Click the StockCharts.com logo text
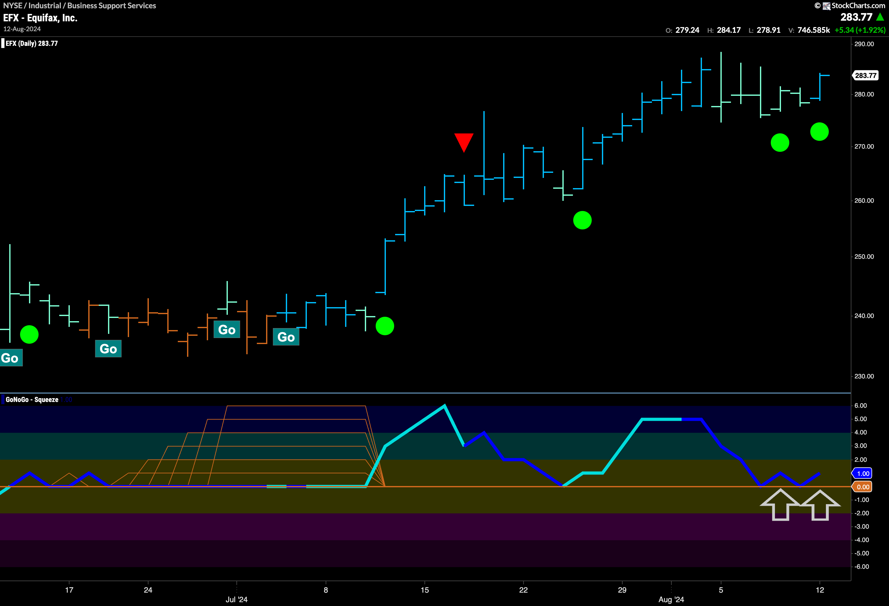The width and height of the screenshot is (889, 606). coord(858,5)
